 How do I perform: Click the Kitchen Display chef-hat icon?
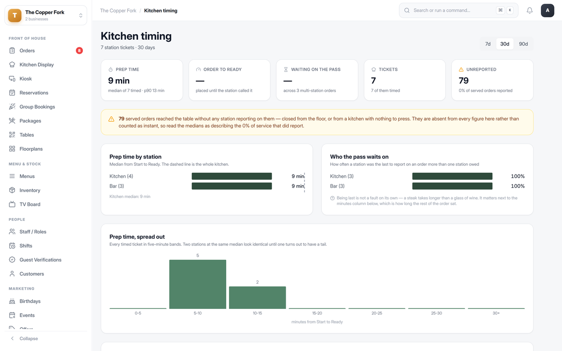tap(12, 65)
